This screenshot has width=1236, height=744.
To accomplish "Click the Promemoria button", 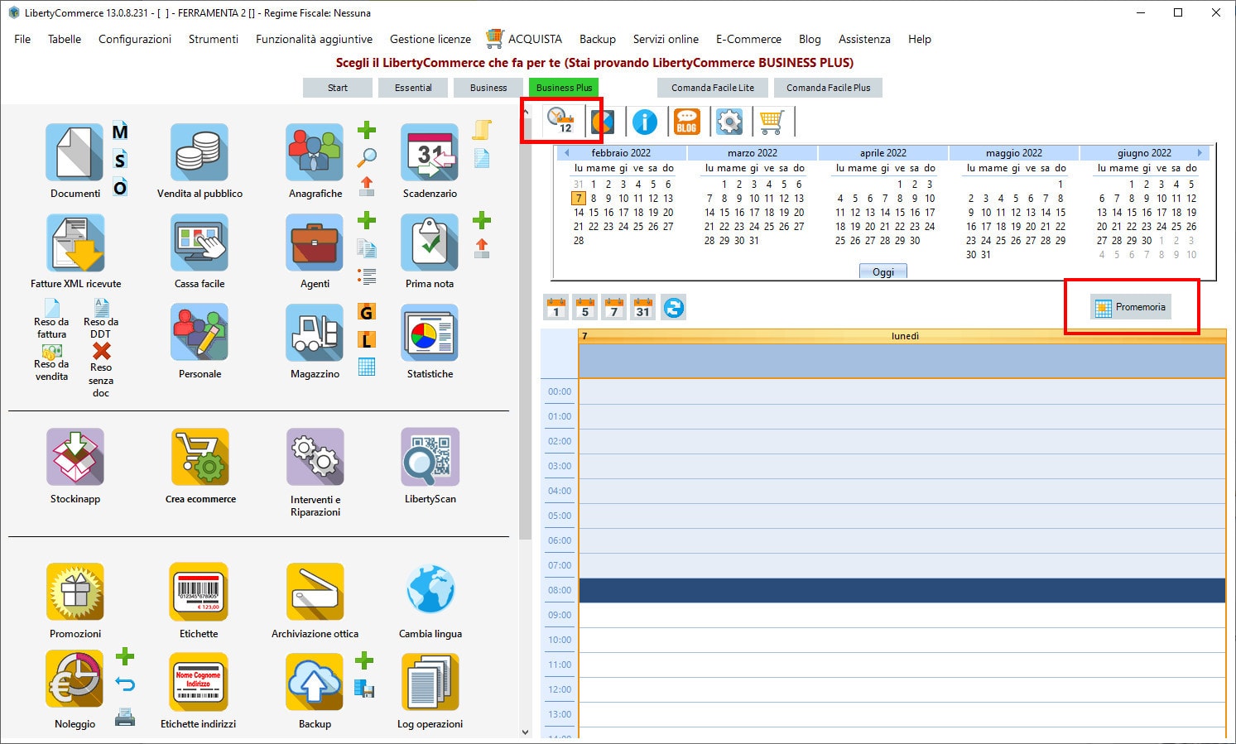I will tap(1130, 307).
